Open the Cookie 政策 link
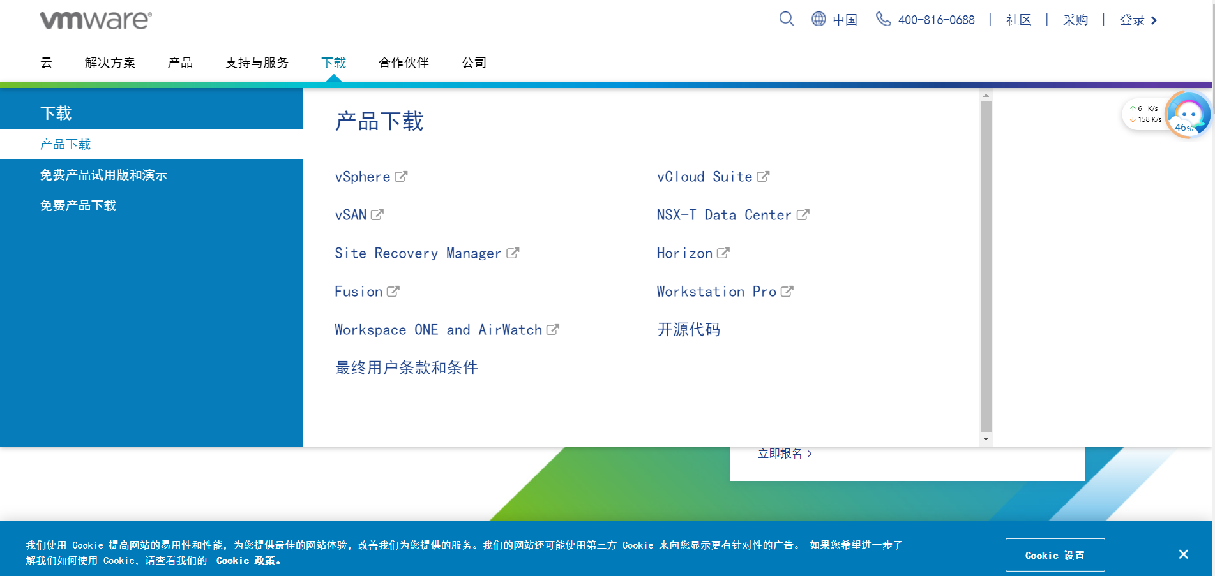The width and height of the screenshot is (1215, 576). tap(250, 561)
